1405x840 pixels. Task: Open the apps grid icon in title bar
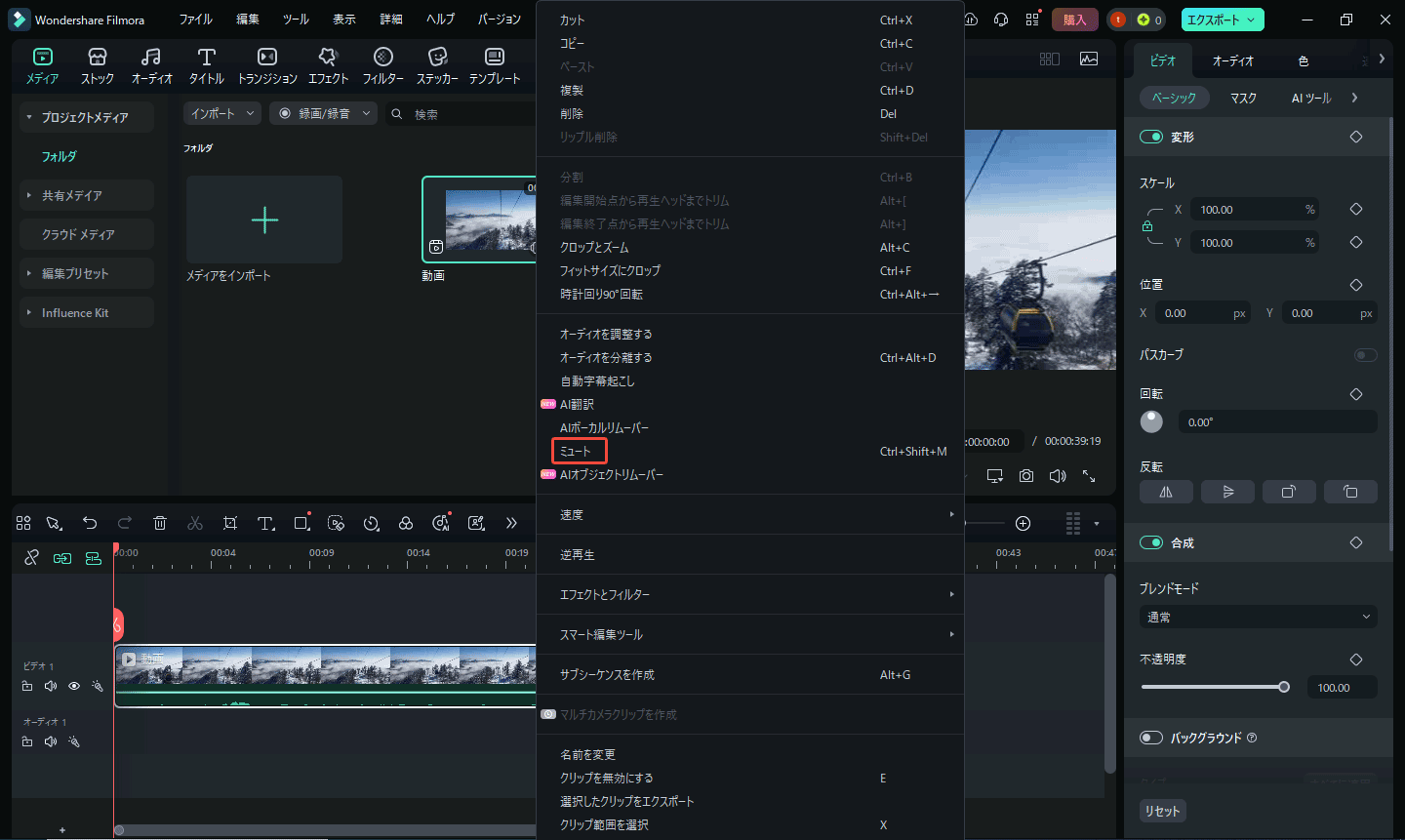click(x=1032, y=20)
